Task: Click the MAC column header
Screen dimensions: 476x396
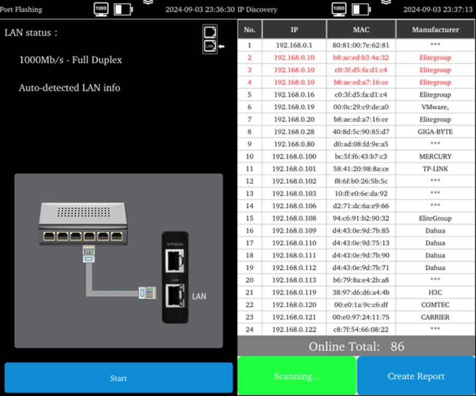Action: [x=361, y=30]
